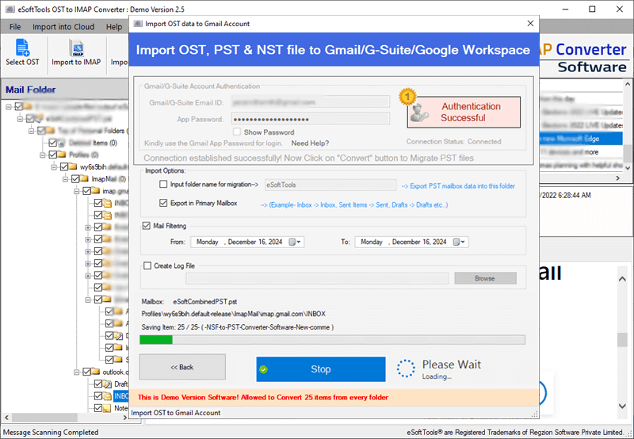Collapse the Top of Personal Folders node

tap(31, 131)
